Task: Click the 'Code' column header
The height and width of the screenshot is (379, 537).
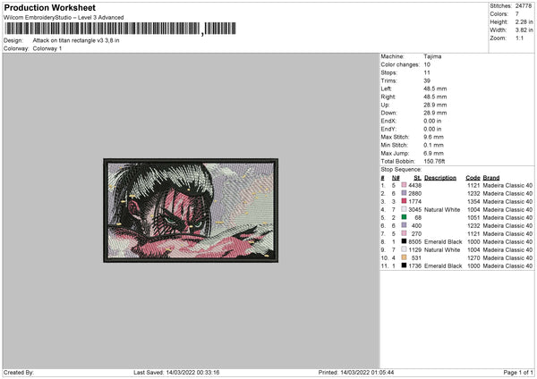Action: [473, 178]
